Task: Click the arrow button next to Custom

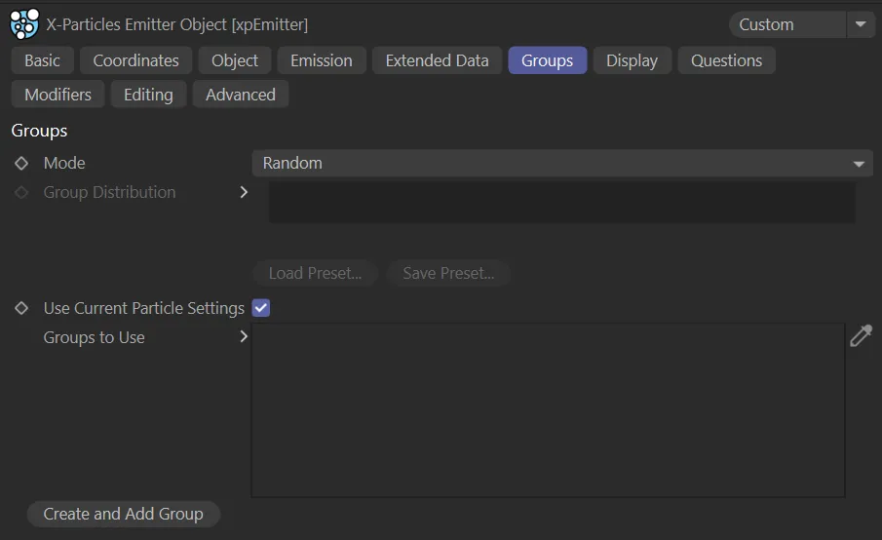Action: [x=861, y=24]
